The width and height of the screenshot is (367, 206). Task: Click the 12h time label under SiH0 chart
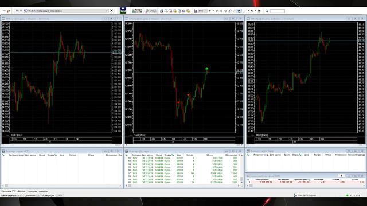point(185,139)
